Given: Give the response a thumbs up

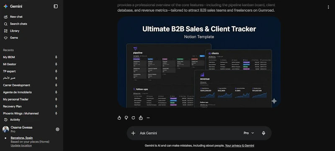Looking at the screenshot, I should tap(119, 117).
